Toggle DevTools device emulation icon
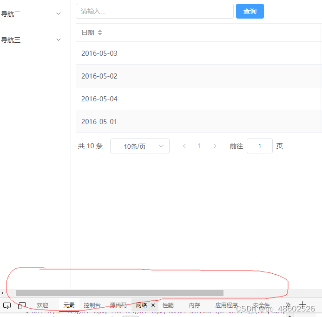The image size is (322, 317). pos(21,305)
